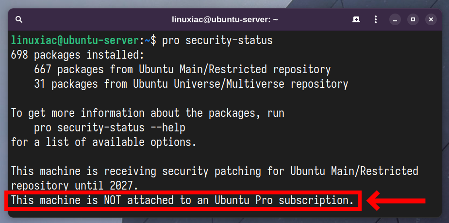Minimize the terminal window
Image resolution: width=449 pixels, height=223 pixels.
(395, 20)
